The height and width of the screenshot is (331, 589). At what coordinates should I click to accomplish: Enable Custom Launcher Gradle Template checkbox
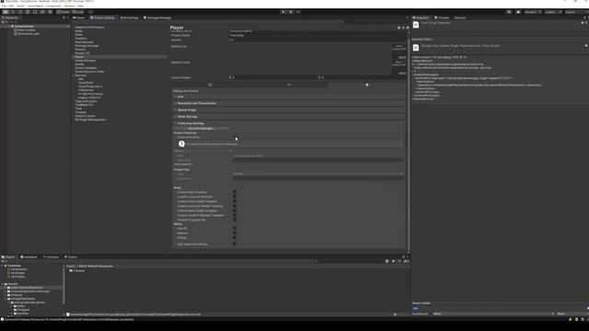[235, 206]
